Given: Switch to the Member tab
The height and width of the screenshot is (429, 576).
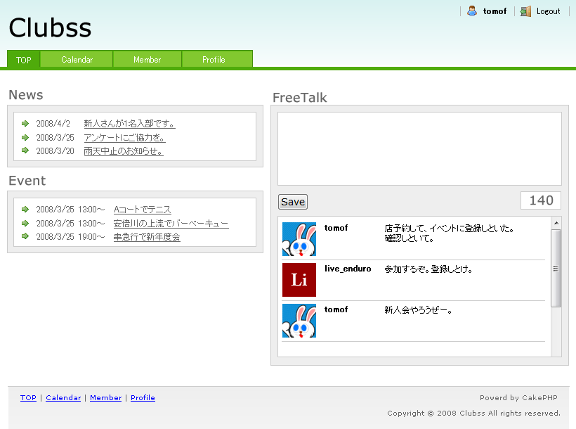Looking at the screenshot, I should [148, 60].
